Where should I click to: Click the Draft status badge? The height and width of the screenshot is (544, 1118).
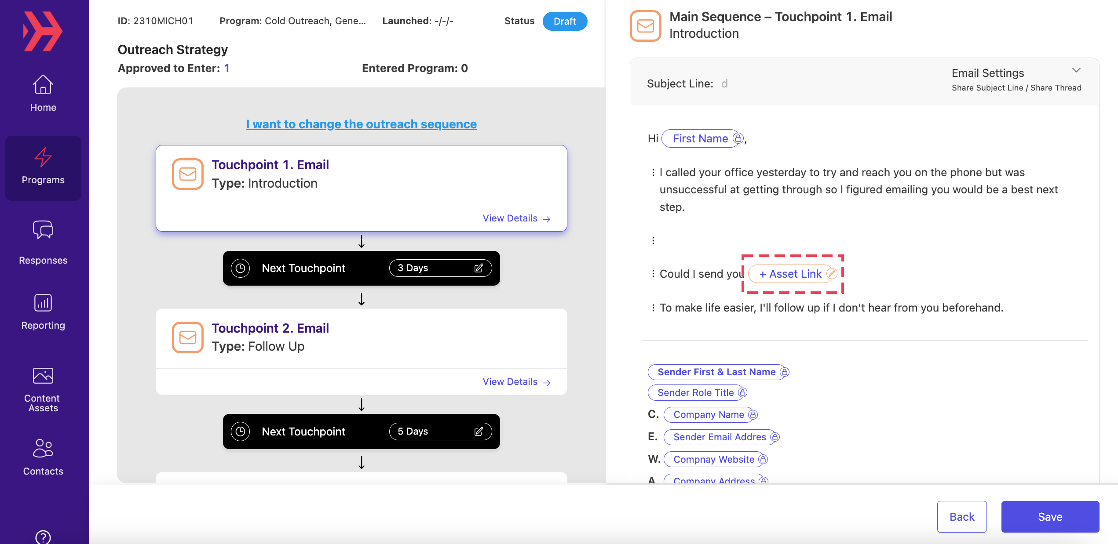[x=565, y=21]
